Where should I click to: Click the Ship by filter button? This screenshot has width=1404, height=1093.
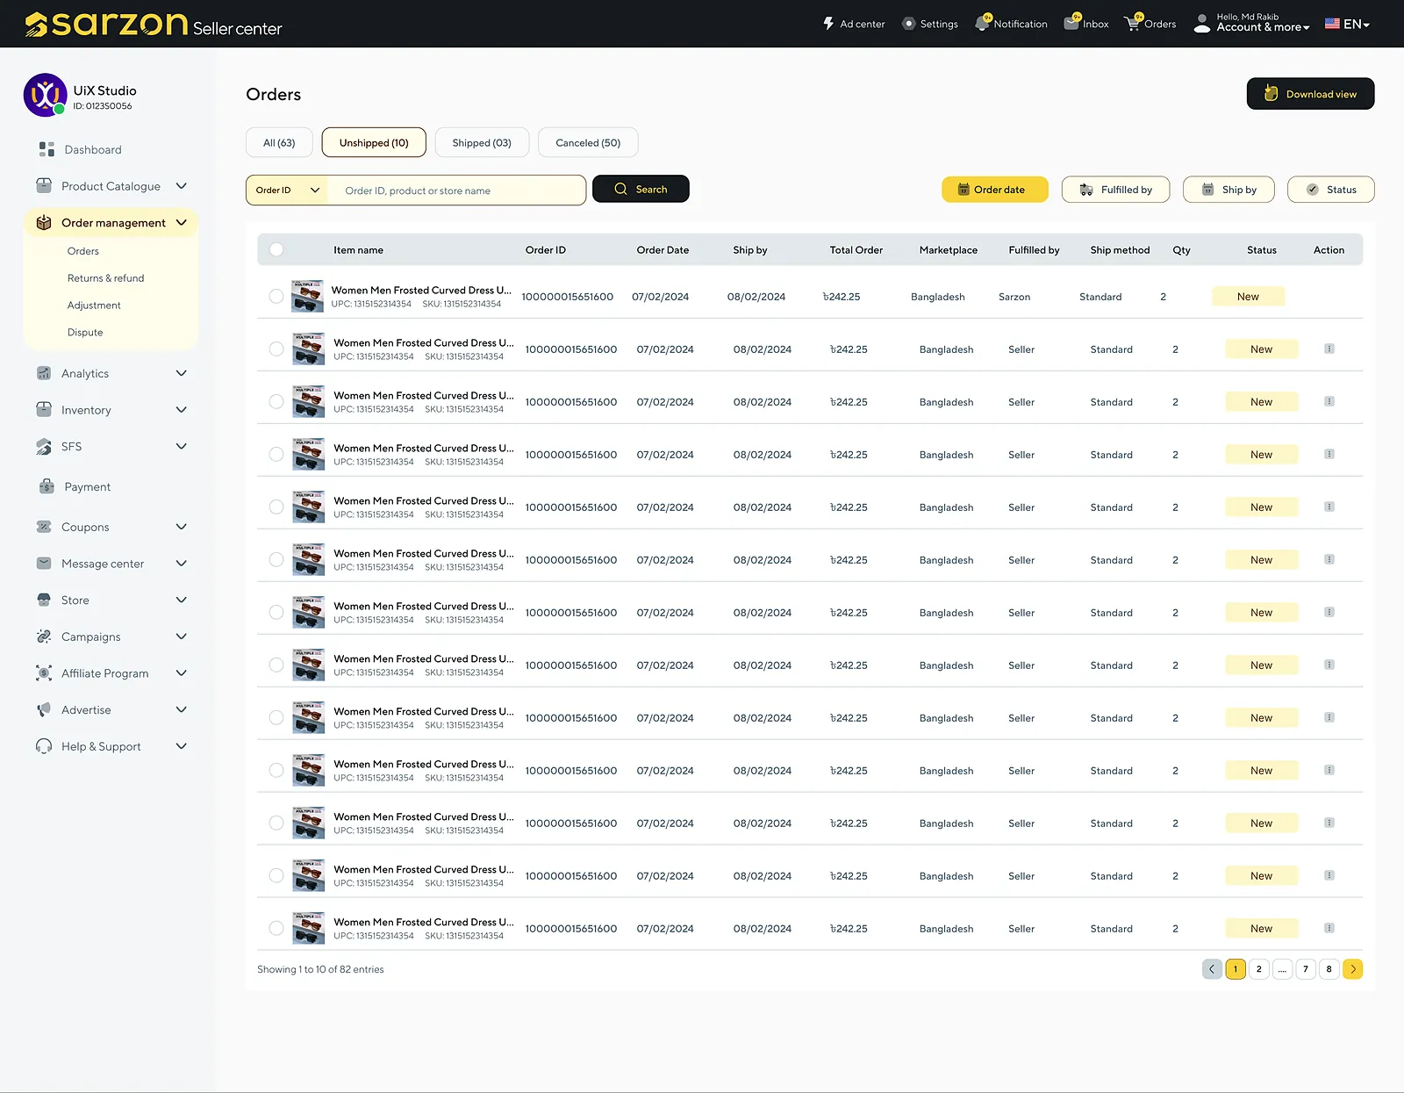coord(1228,190)
